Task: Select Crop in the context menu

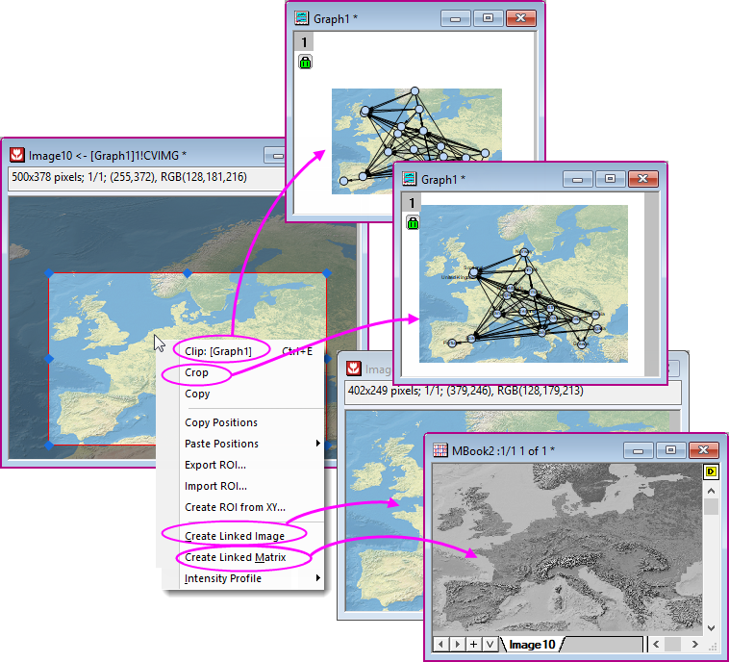Action: click(196, 372)
